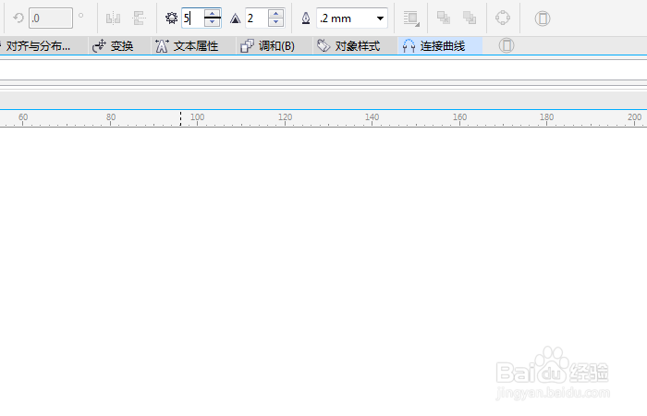Click the points or sides star icon
The image size is (647, 416).
[171, 18]
